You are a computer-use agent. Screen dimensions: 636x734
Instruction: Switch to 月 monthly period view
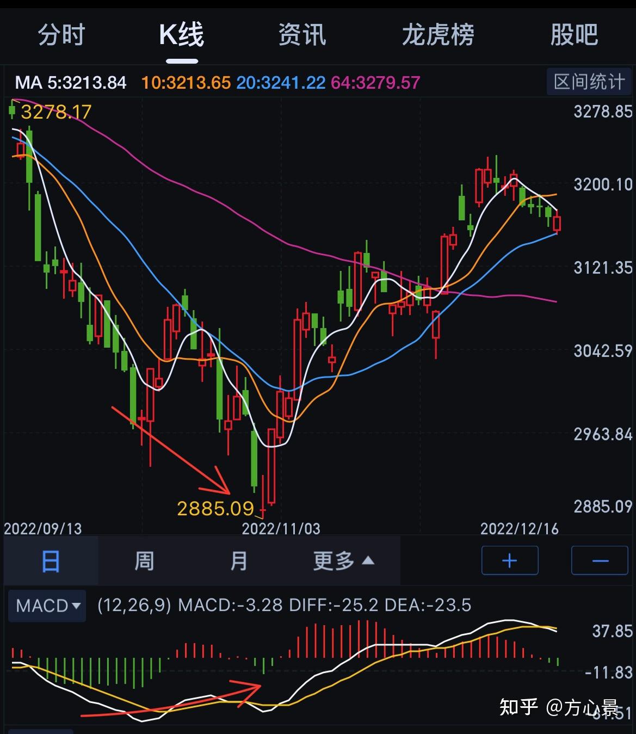[238, 560]
